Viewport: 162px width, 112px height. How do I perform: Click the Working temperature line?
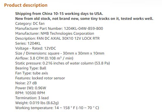[x=57, y=108]
